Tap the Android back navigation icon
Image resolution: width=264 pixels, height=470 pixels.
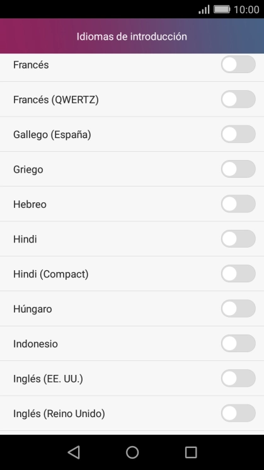(74, 452)
